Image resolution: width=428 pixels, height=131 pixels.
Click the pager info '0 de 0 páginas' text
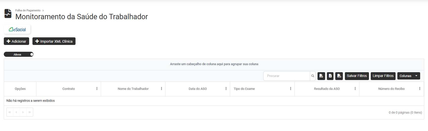point(405,113)
